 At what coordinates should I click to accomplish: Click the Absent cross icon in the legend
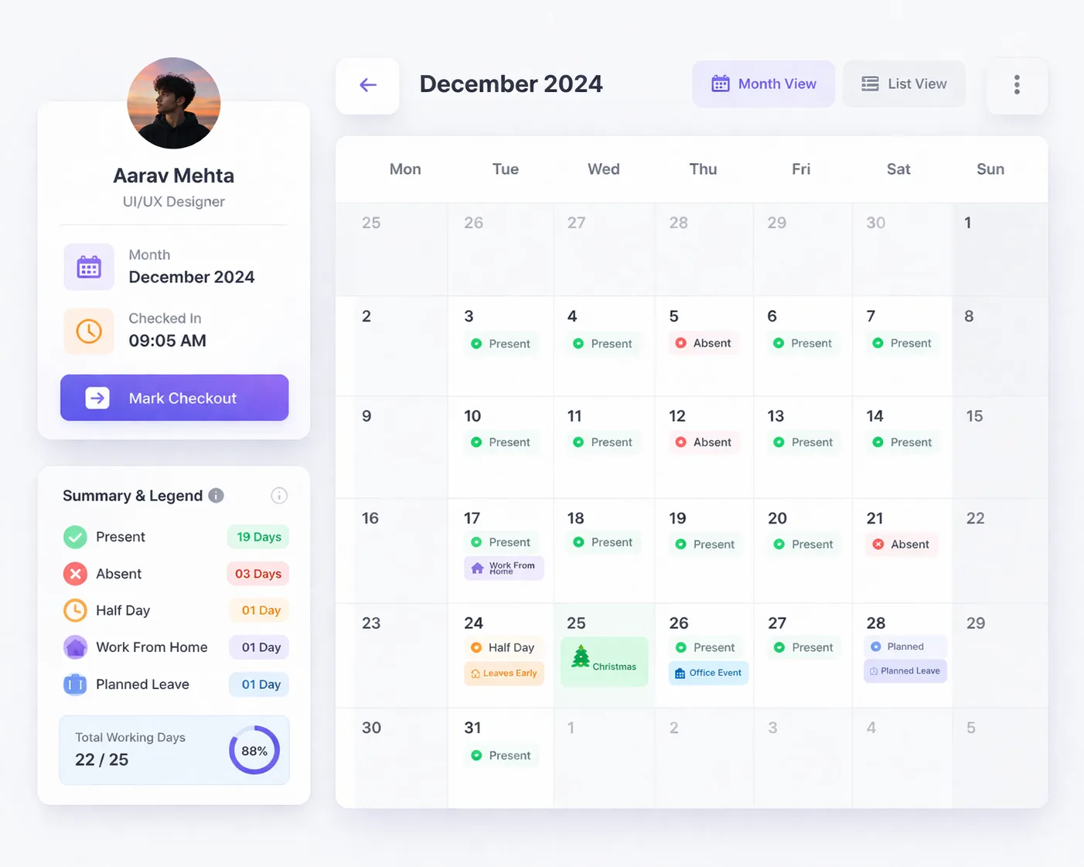pos(74,573)
